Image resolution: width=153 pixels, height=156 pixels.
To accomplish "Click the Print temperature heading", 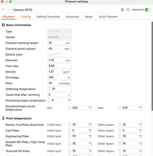I will pos(19,118).
